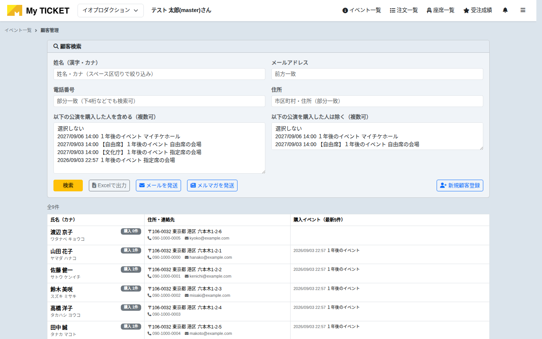Open 注文一覧 in top navigation
542x339 pixels.
click(x=404, y=10)
